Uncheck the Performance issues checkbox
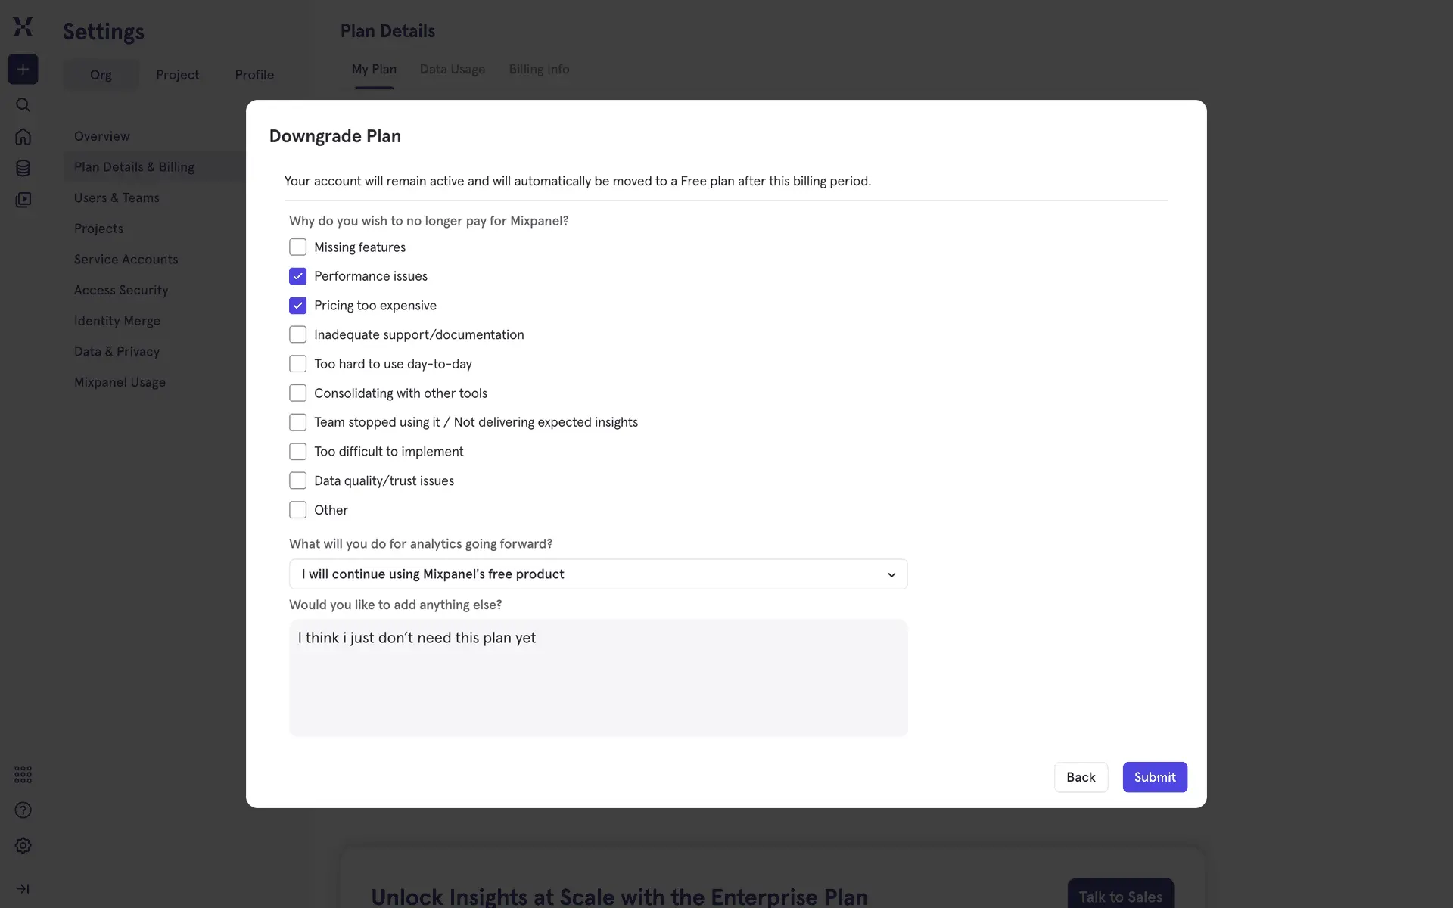1453x908 pixels. click(298, 276)
